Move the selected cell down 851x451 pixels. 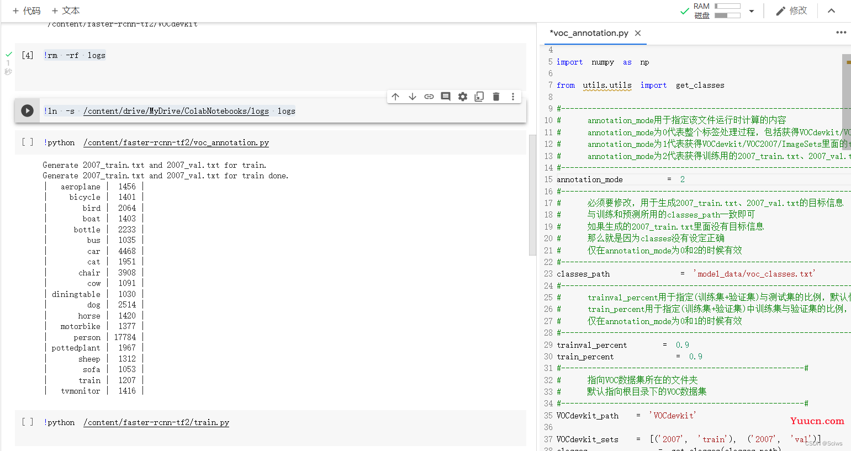click(412, 97)
